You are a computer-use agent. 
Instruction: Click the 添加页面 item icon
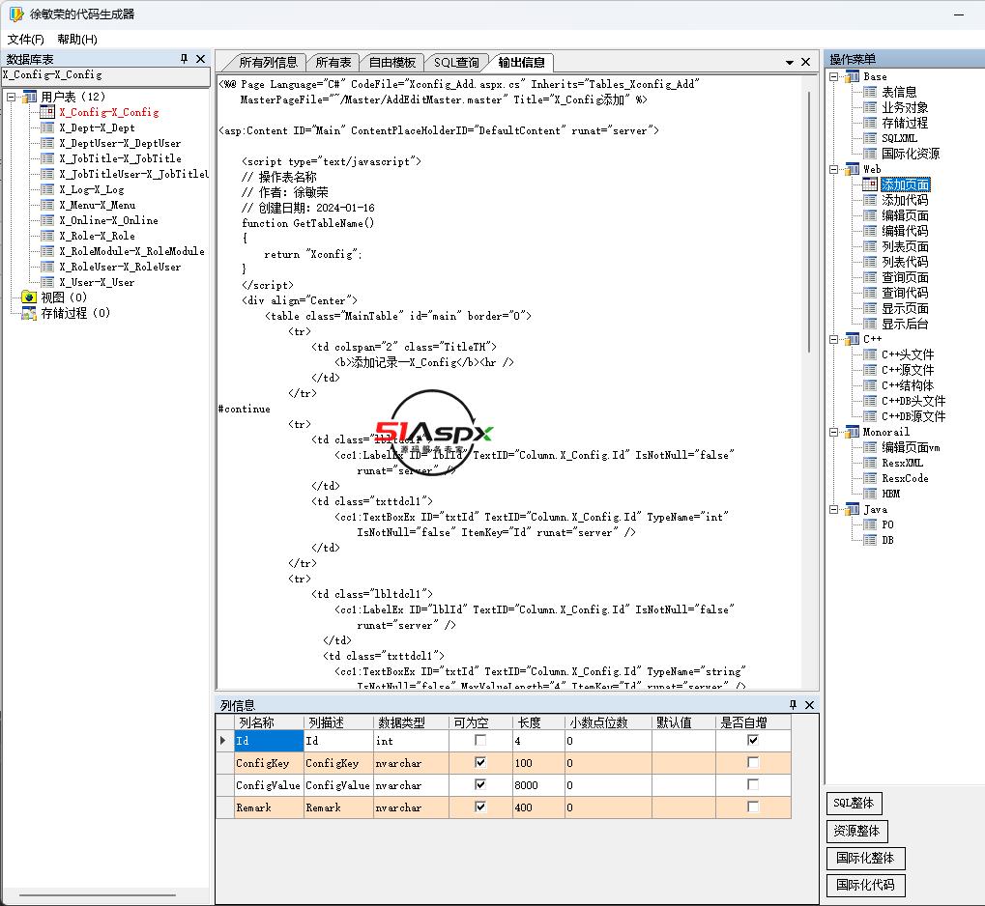[869, 184]
